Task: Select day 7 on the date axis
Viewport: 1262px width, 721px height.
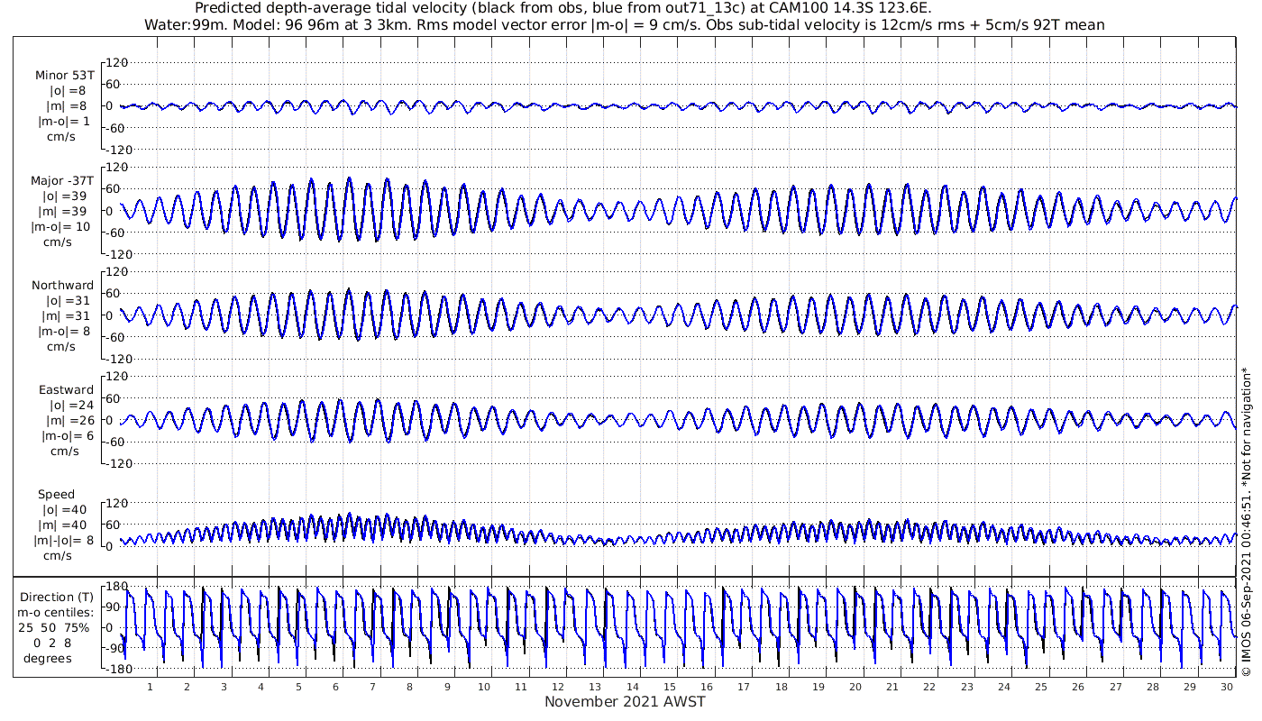Action: click(372, 687)
